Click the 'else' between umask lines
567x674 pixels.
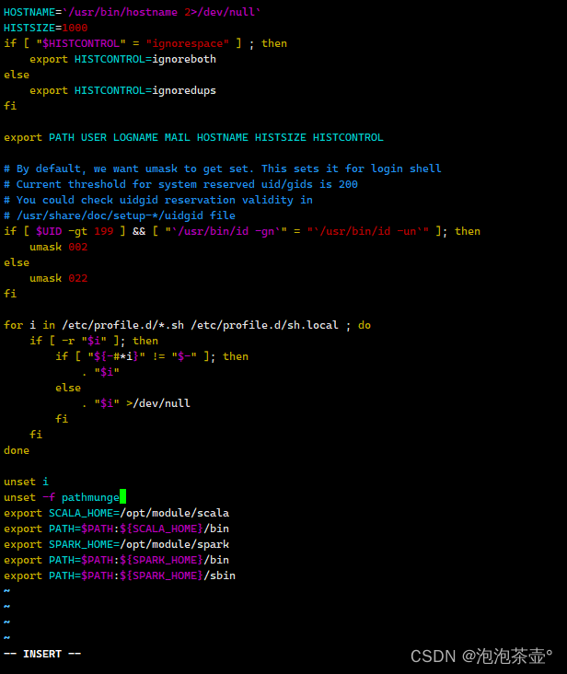(17, 262)
